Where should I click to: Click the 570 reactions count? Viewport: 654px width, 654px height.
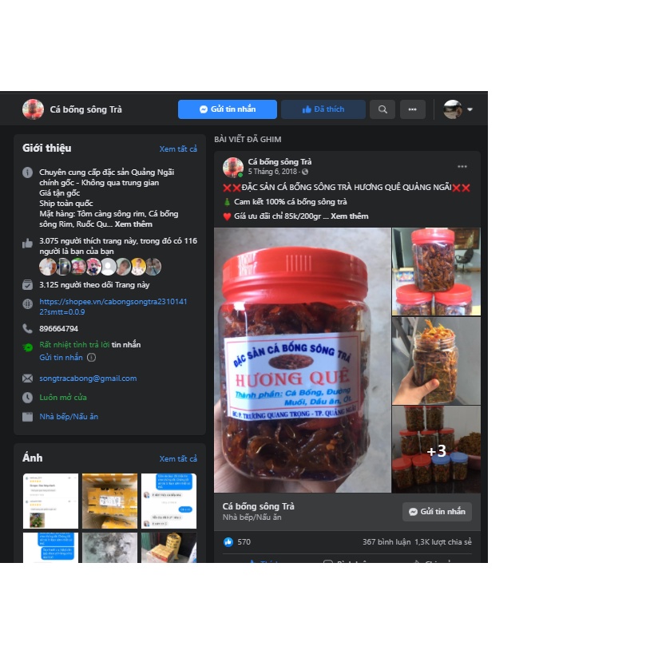pyautogui.click(x=244, y=541)
